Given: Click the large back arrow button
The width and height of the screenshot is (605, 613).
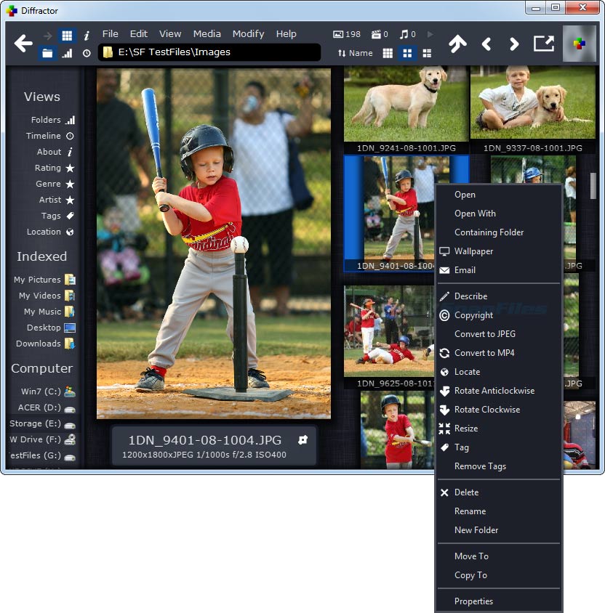Looking at the screenshot, I should coord(23,44).
